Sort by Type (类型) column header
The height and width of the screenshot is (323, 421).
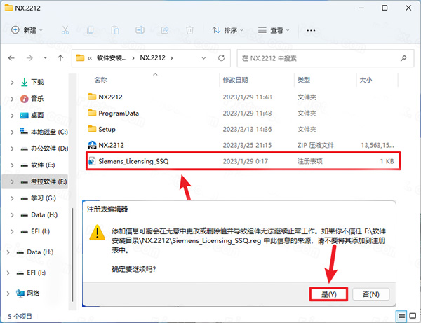(x=304, y=80)
